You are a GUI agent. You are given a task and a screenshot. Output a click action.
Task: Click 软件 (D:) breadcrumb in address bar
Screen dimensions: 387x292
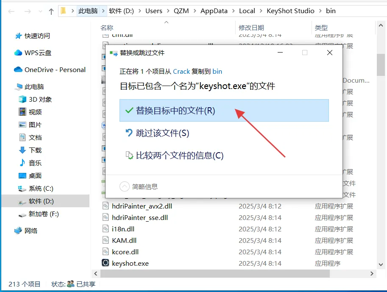(121, 11)
